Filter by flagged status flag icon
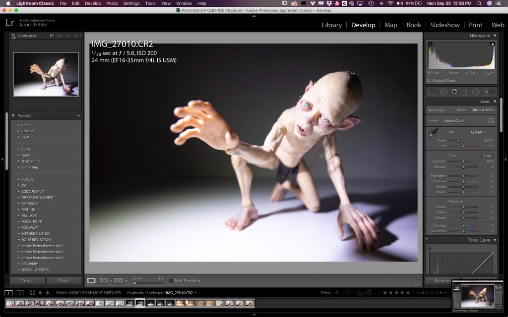The height and width of the screenshot is (317, 508). (337, 292)
